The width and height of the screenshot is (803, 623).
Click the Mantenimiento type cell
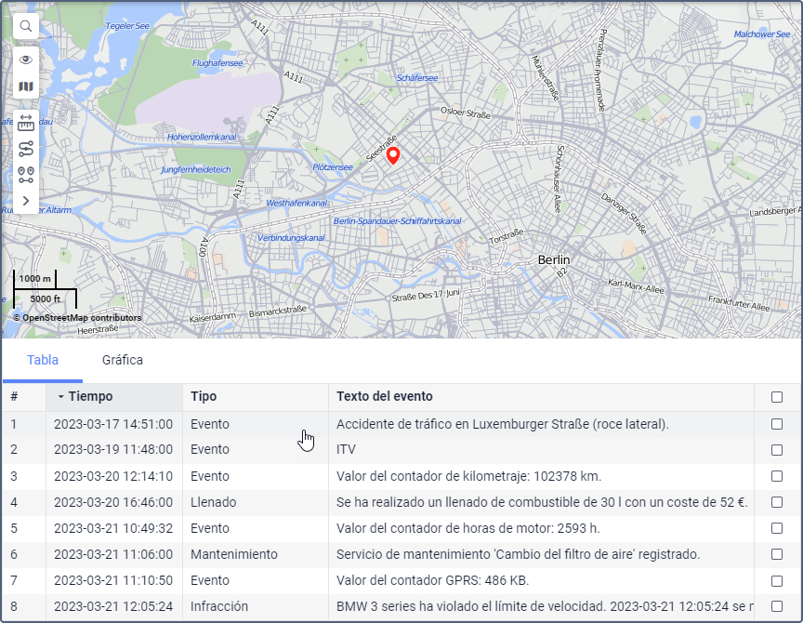point(234,554)
